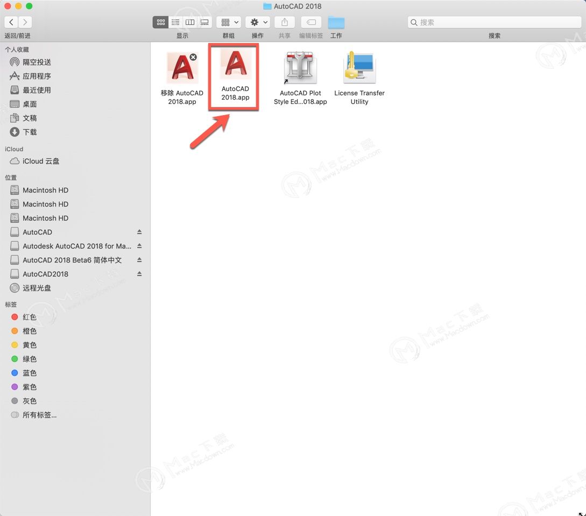Eject Autodesk AutoCAD 2018 for Mac volume
Image resolution: width=586 pixels, height=516 pixels.
click(139, 246)
